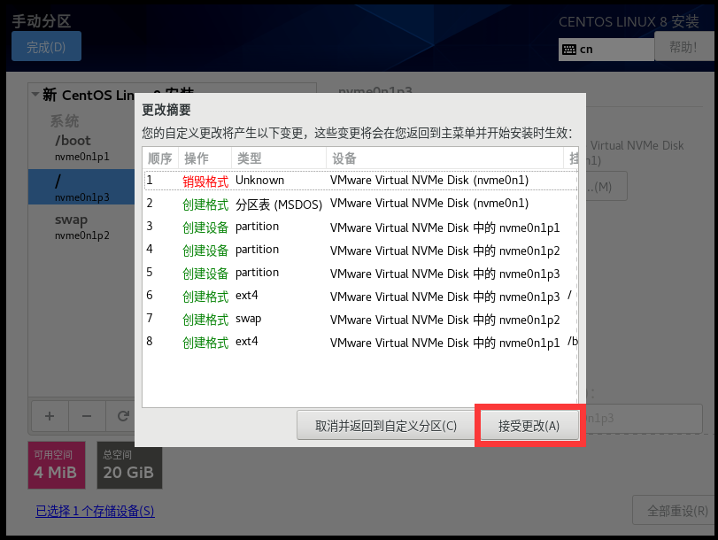Viewport: 718px width, 540px height.
Task: Select row 5 创建设备 partition nvme0n1p3
Action: [x=360, y=273]
